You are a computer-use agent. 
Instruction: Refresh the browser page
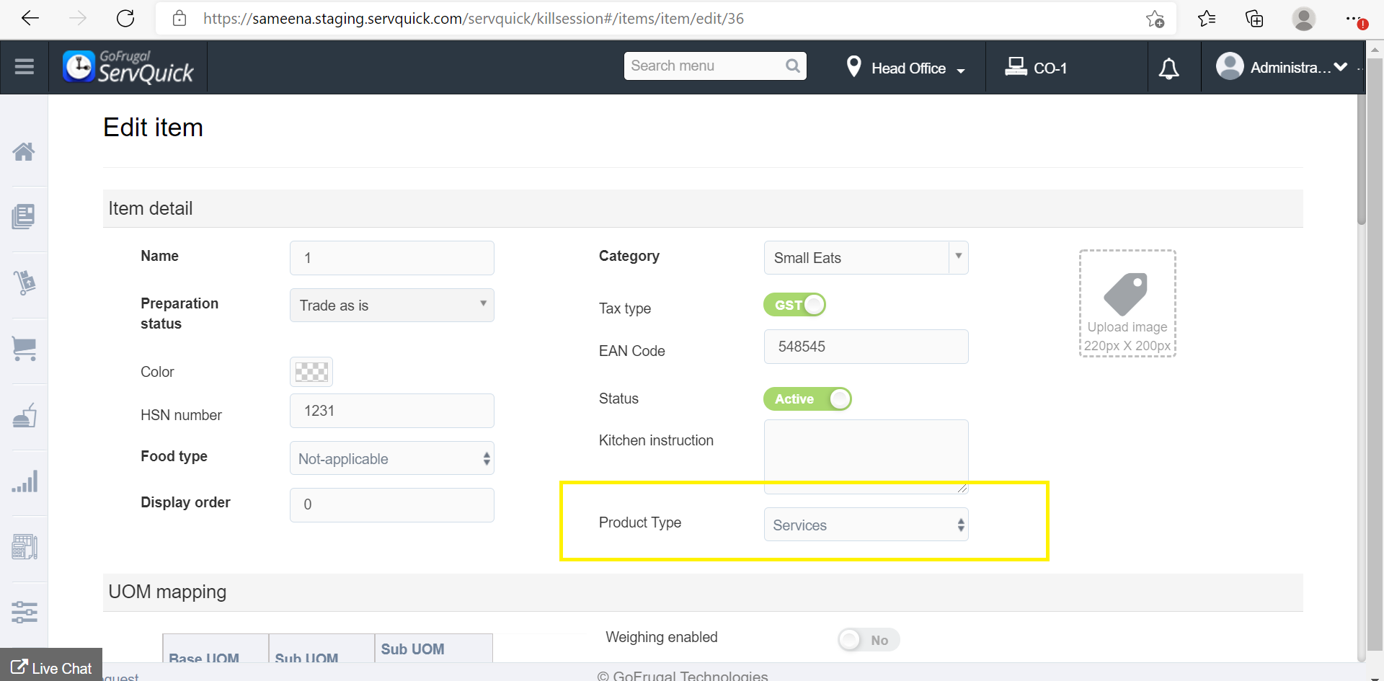click(125, 19)
